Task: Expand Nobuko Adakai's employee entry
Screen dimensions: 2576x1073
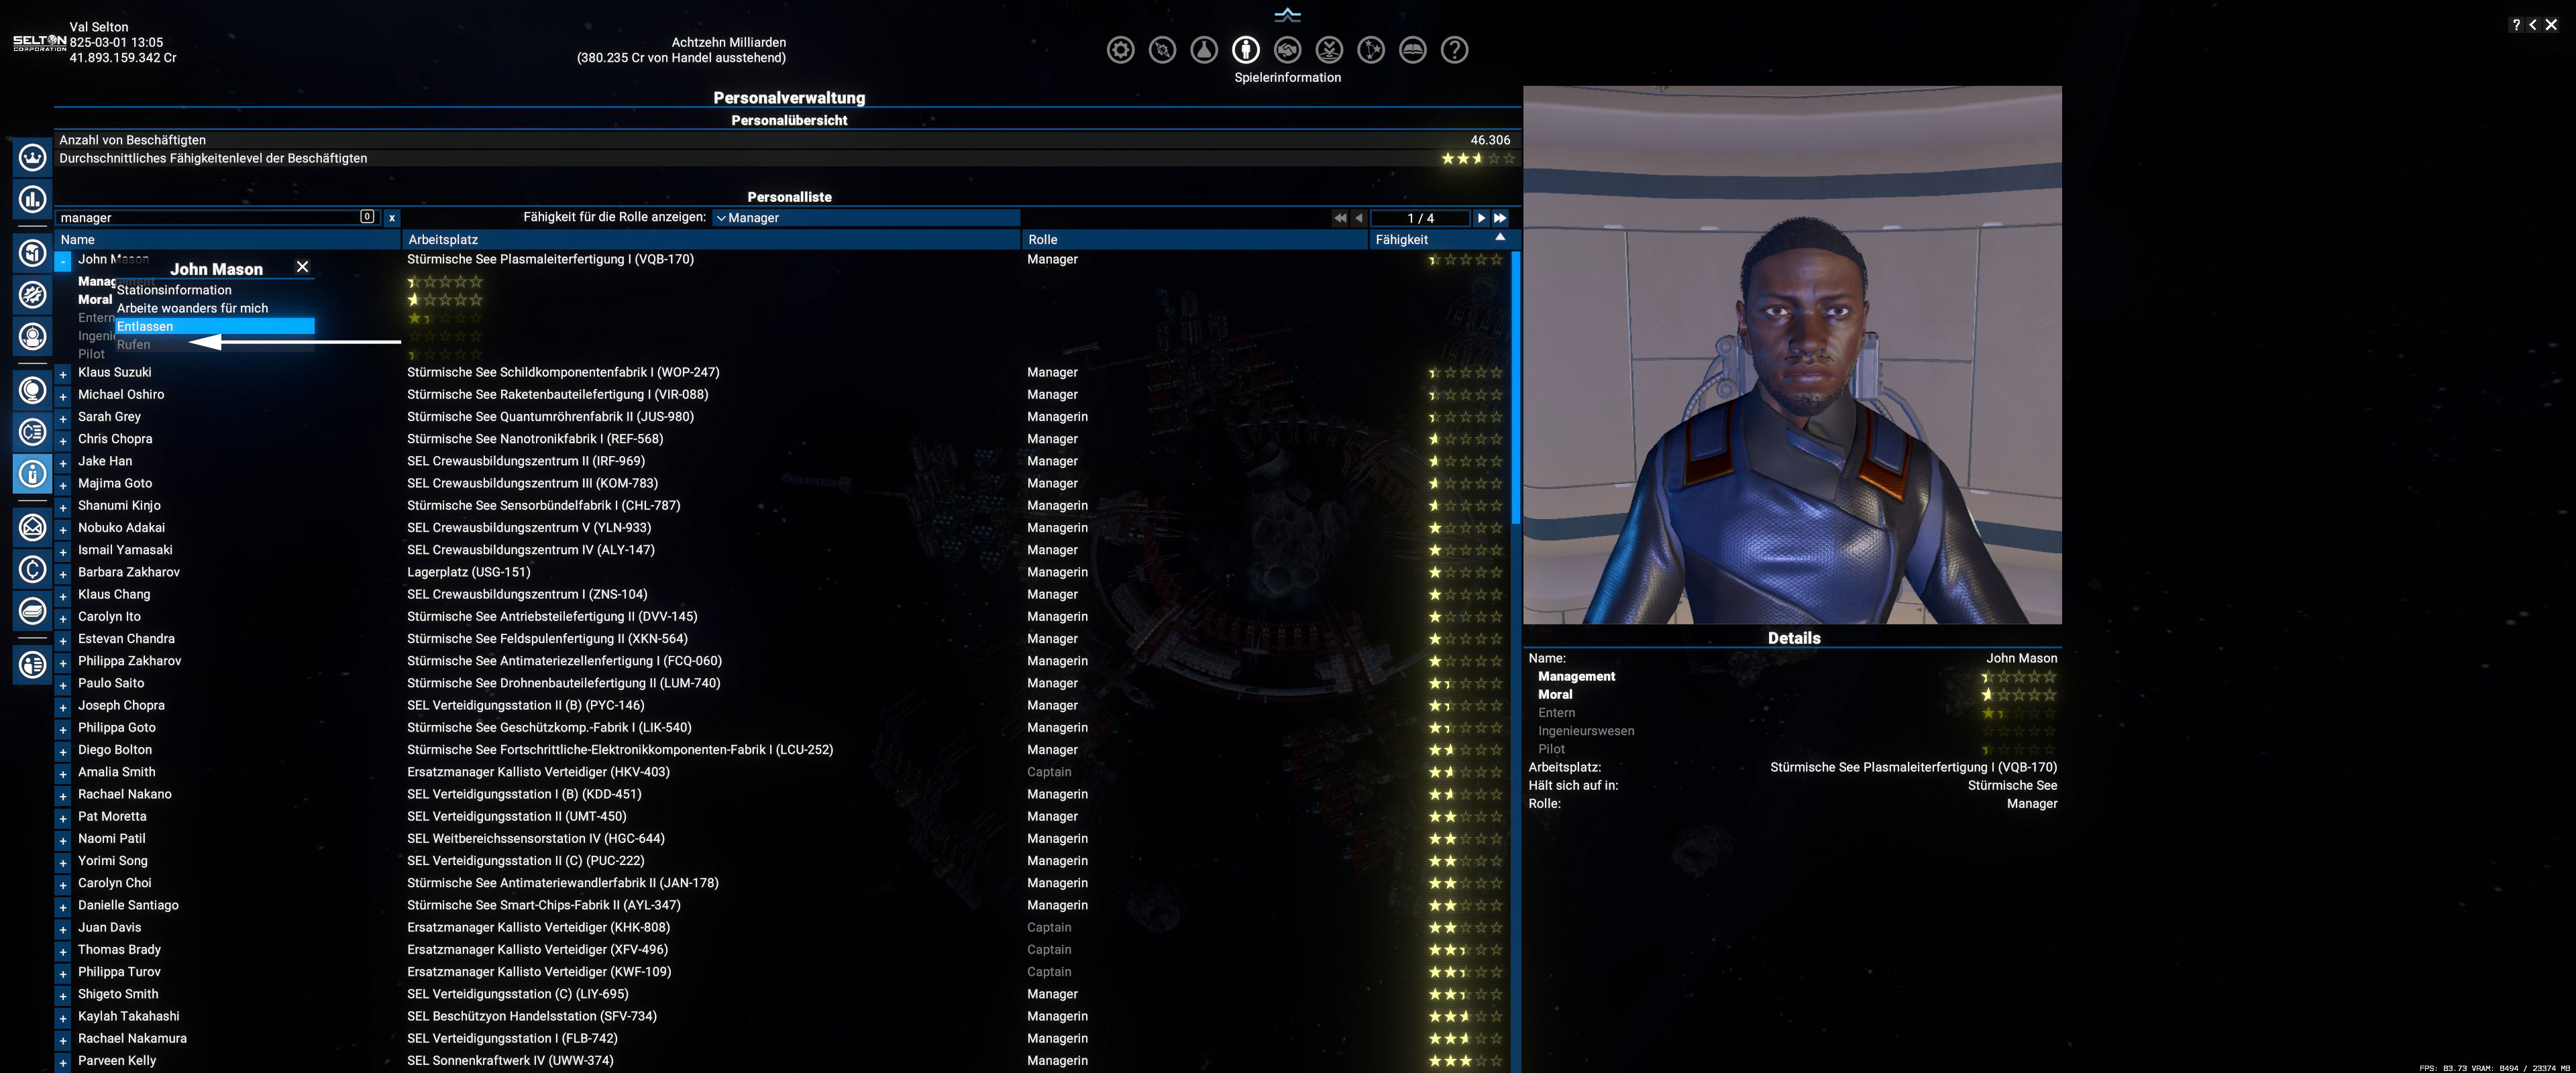Action: [x=63, y=529]
